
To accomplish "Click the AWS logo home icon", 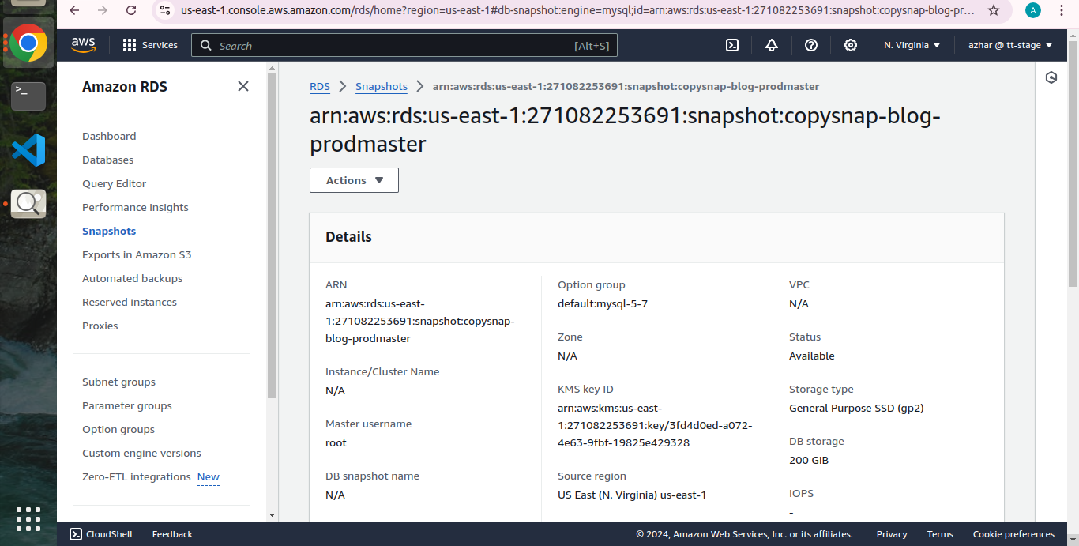I will [83, 45].
